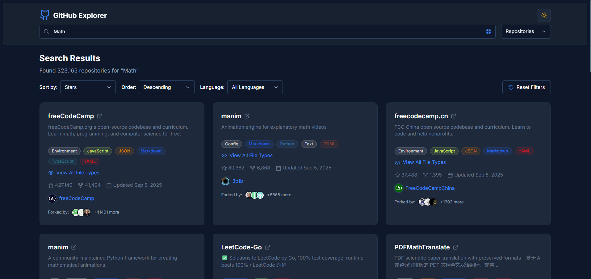Click the eye icon on manim's View All File Types
The image size is (591, 279).
[224, 156]
